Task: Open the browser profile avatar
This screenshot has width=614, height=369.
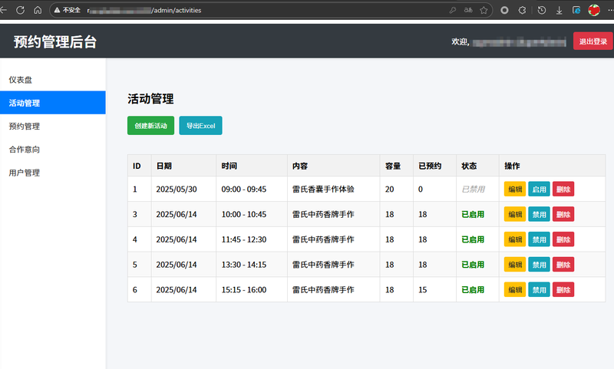Action: (594, 11)
